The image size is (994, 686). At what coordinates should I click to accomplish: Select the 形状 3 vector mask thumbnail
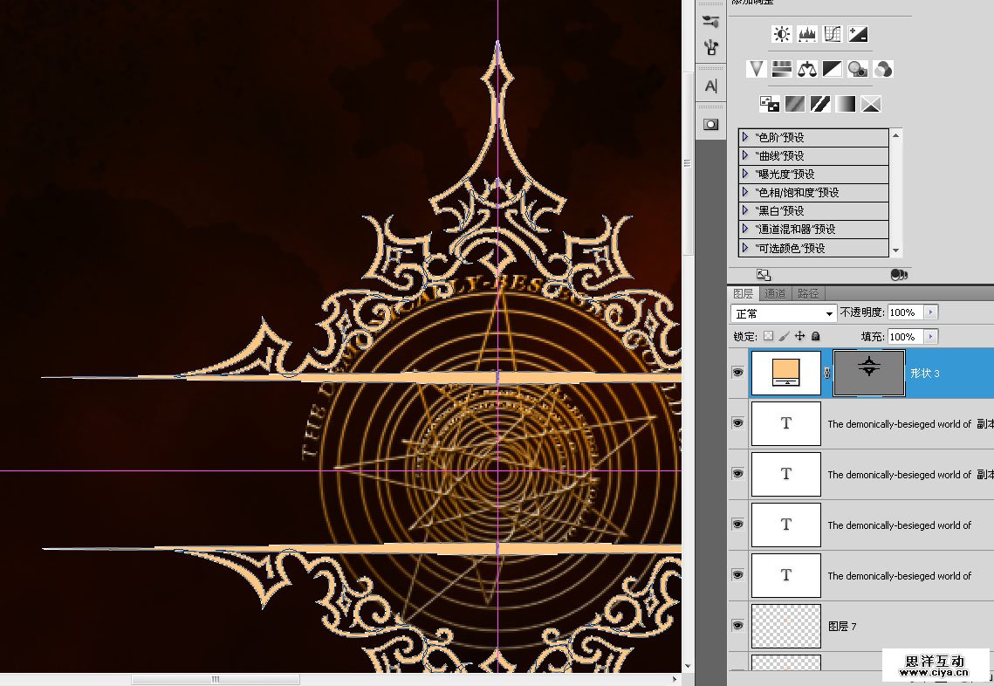click(868, 373)
